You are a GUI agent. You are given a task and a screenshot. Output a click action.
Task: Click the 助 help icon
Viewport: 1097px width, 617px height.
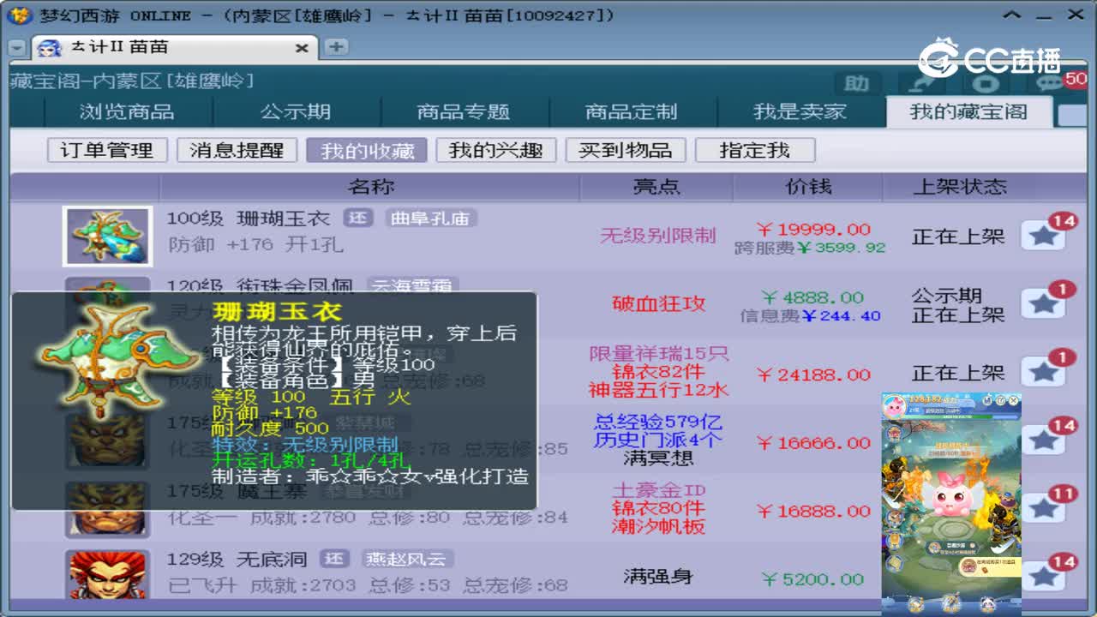(855, 84)
